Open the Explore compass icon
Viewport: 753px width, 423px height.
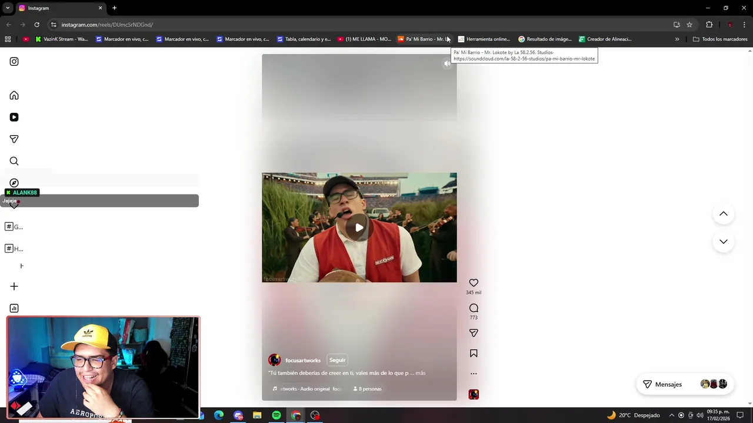14,183
